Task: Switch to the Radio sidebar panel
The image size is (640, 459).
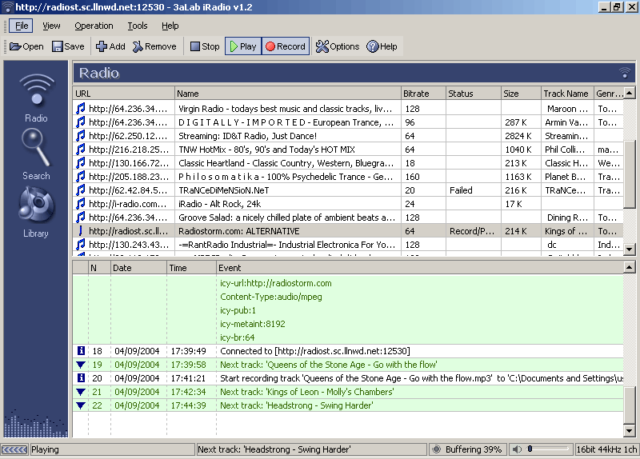Action: (x=36, y=98)
